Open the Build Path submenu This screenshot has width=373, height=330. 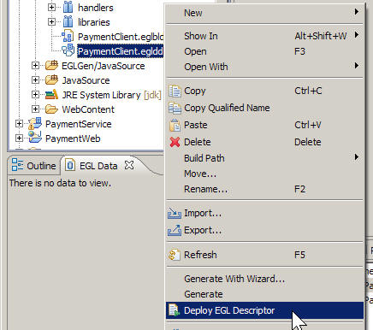click(265, 158)
